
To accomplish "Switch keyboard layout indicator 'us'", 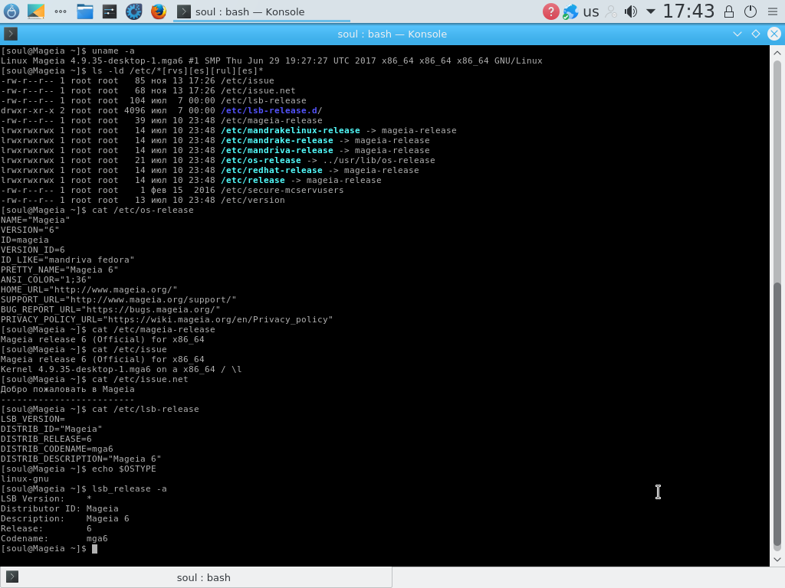I will pyautogui.click(x=591, y=11).
